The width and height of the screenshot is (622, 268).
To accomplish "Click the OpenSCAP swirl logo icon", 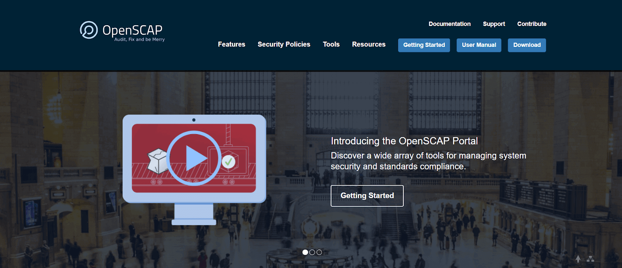I will click(89, 30).
